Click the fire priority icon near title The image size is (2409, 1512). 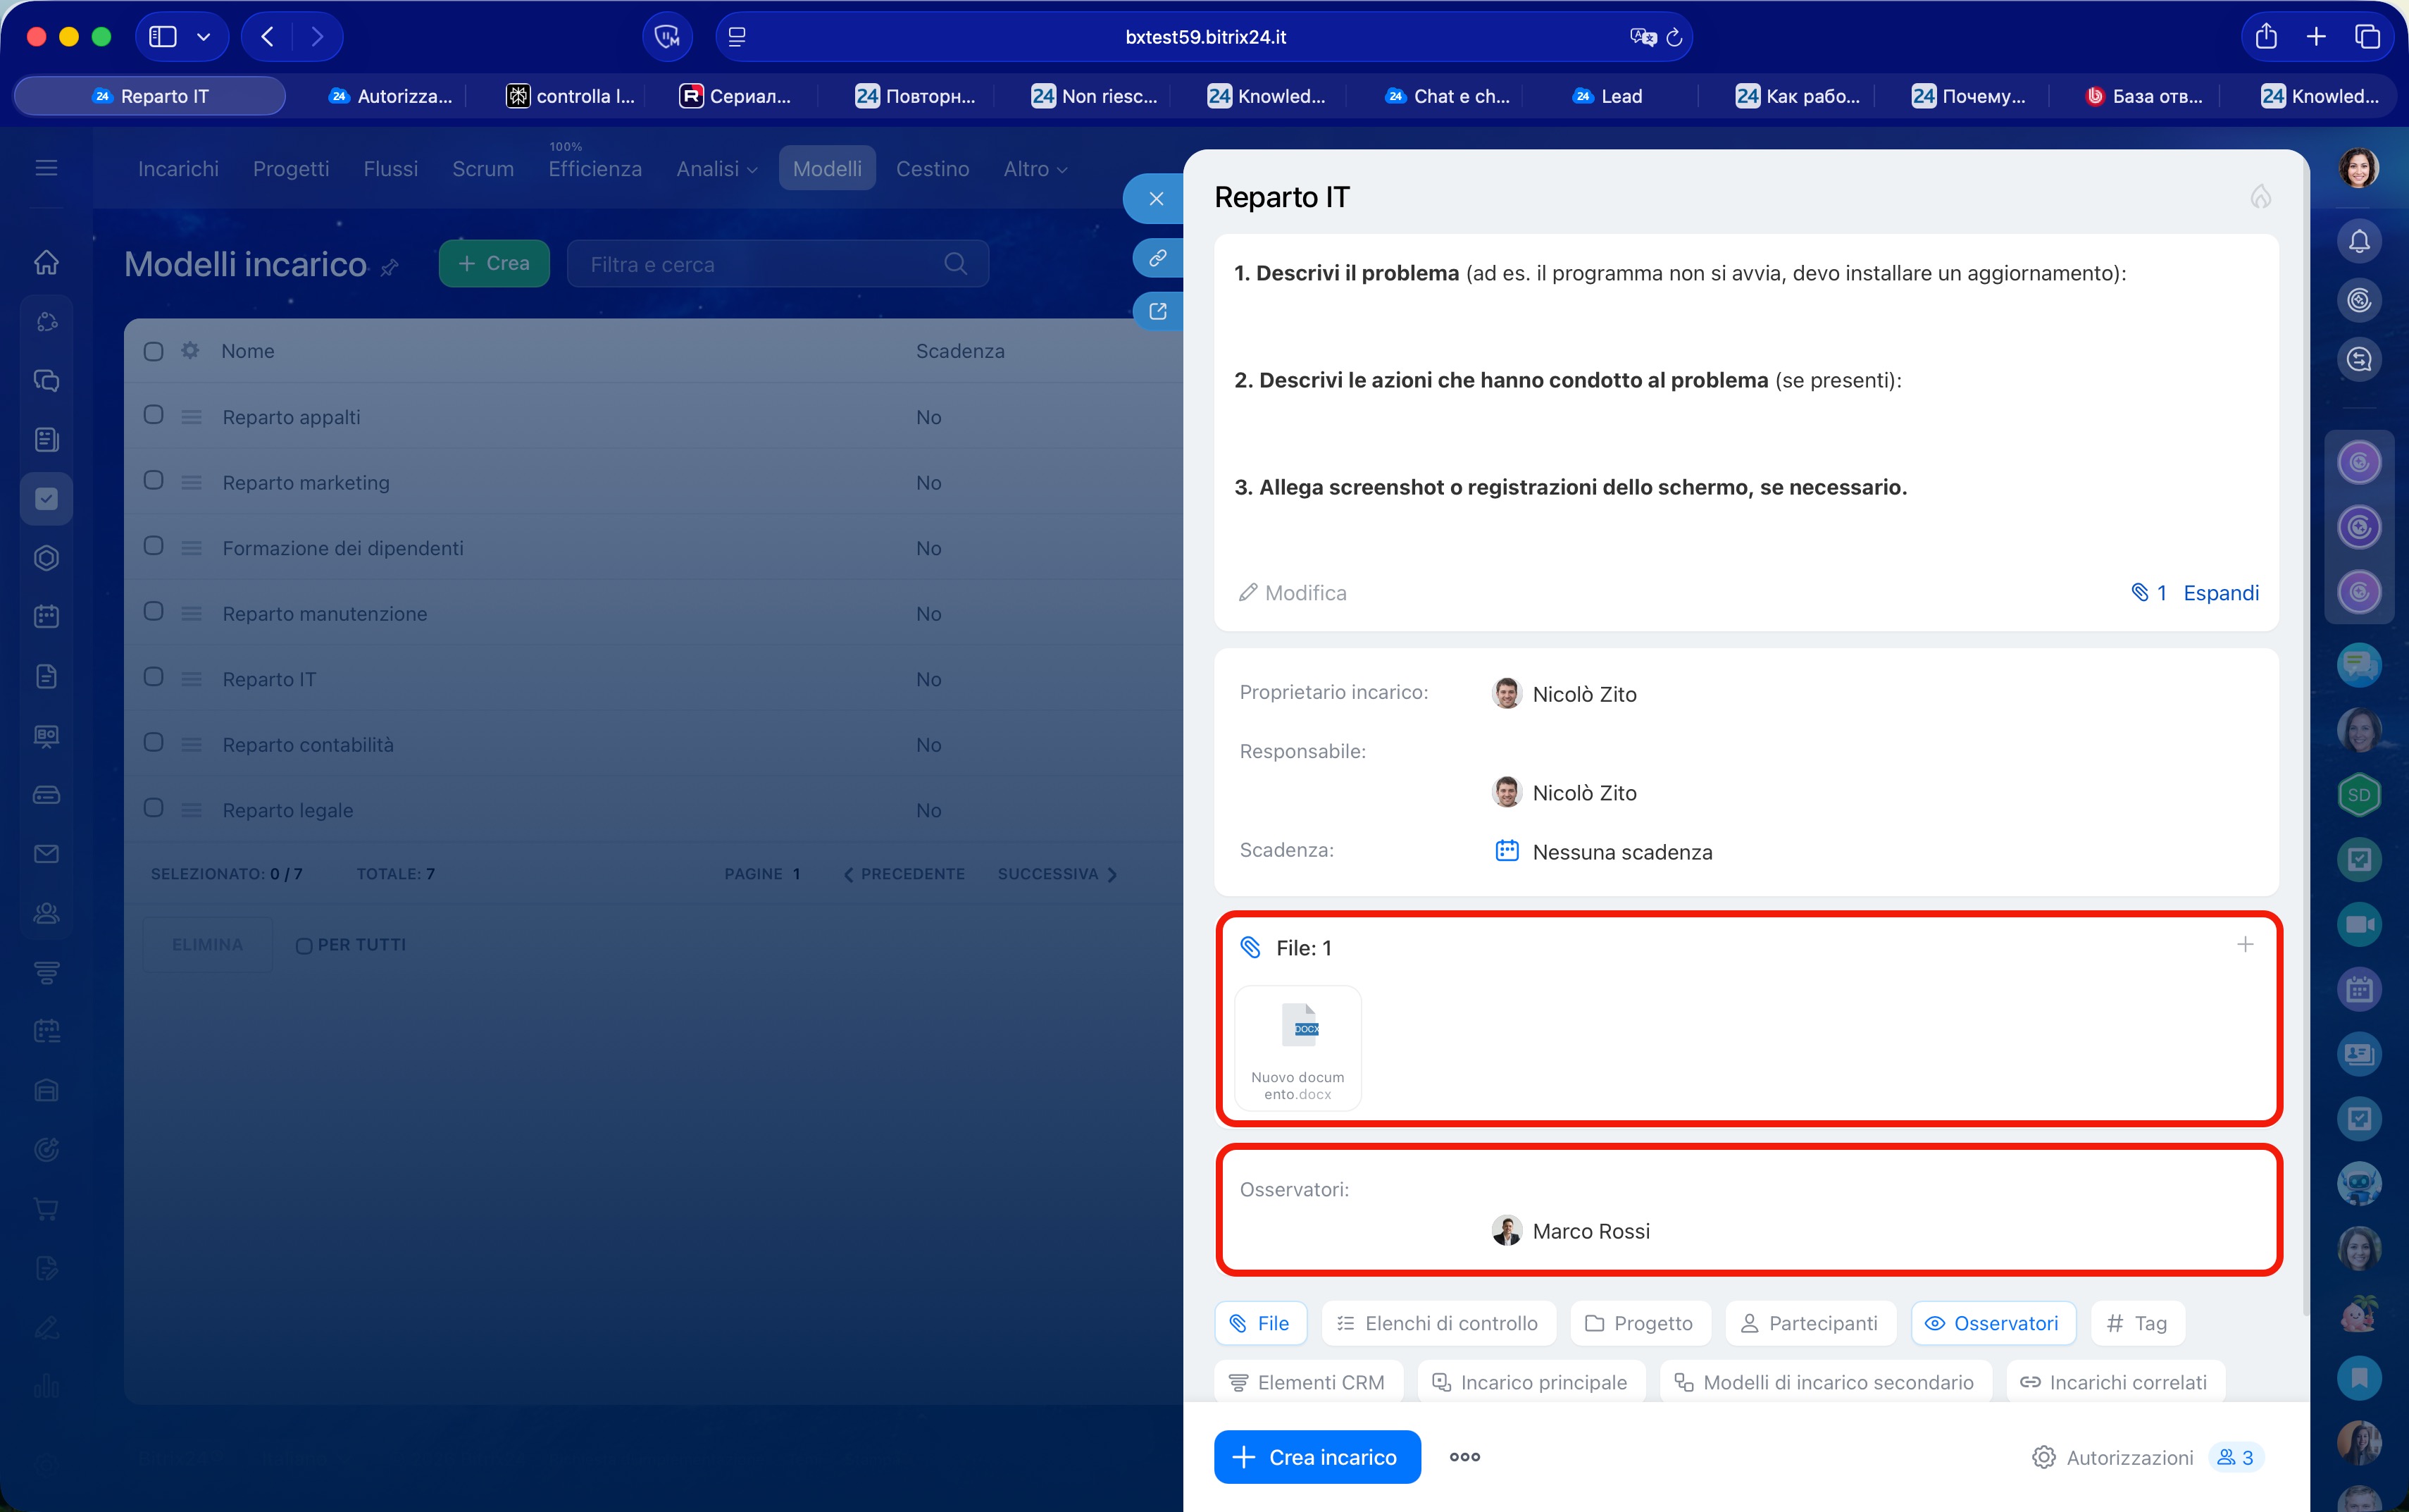point(2260,197)
